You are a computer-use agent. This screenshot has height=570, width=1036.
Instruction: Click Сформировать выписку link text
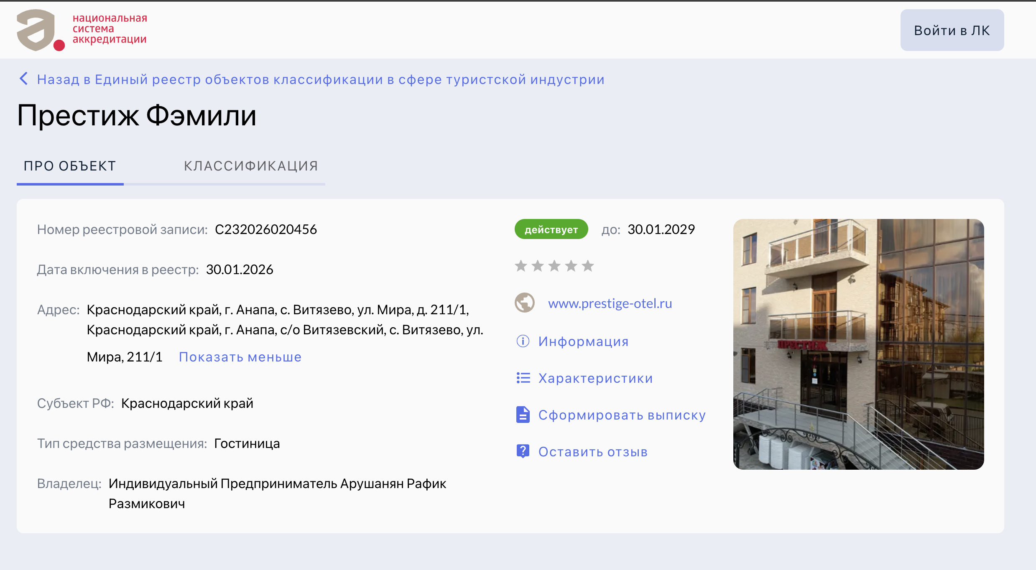[622, 415]
